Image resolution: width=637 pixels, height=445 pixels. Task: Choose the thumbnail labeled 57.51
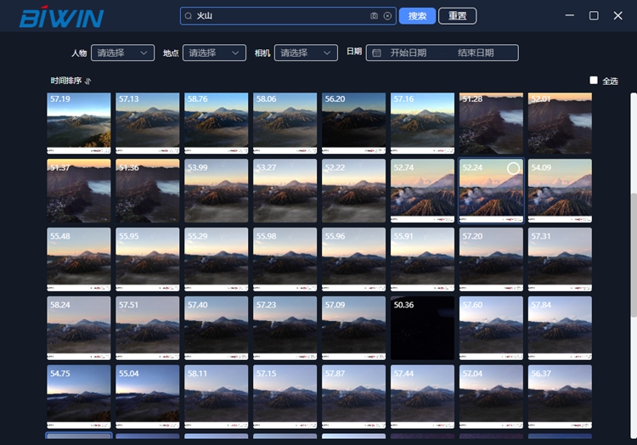(148, 328)
